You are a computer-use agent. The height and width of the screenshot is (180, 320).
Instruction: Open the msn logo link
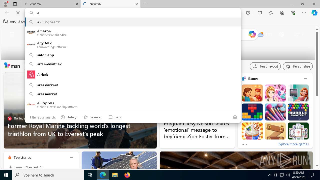(x=12, y=66)
